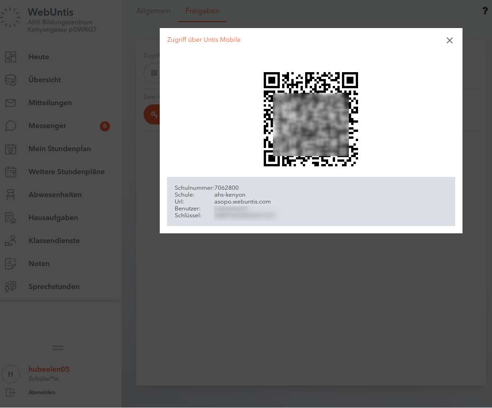Click the Hausaufgaben icon
492x408 pixels.
tap(11, 218)
